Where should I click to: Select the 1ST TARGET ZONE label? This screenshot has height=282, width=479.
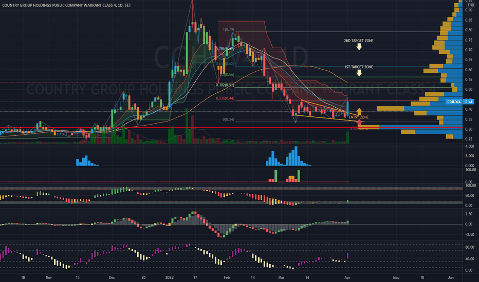359,67
